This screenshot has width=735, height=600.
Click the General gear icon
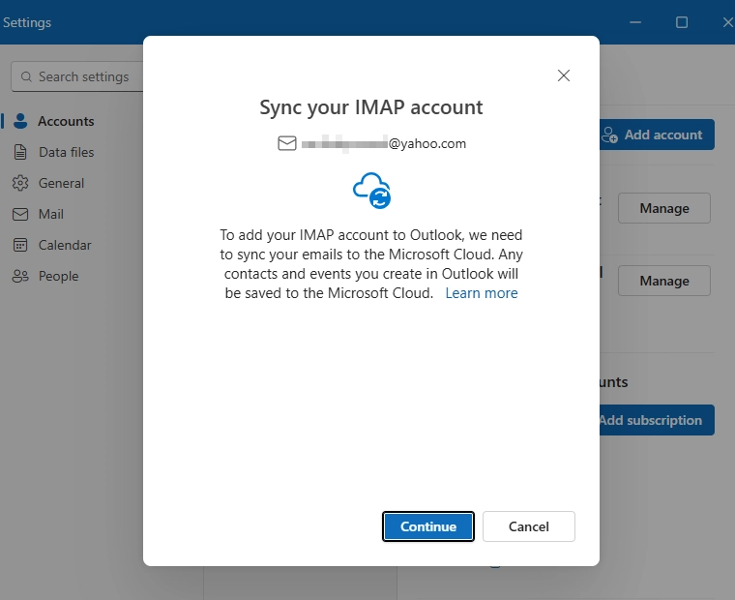click(x=20, y=184)
